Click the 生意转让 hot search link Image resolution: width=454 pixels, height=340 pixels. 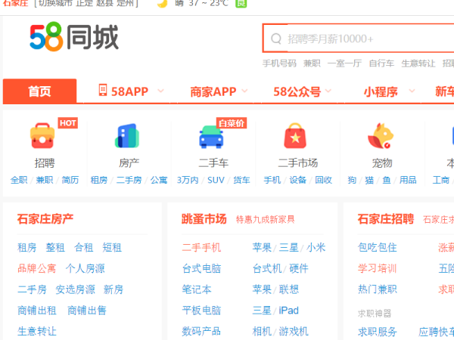click(x=418, y=63)
